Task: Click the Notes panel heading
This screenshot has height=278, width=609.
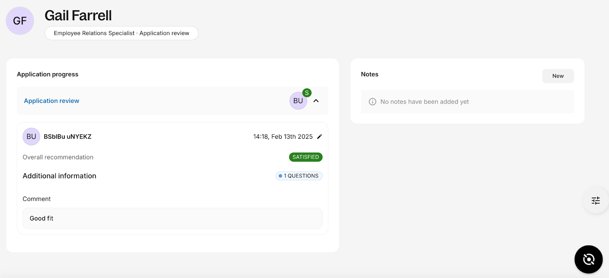Action: click(x=370, y=74)
